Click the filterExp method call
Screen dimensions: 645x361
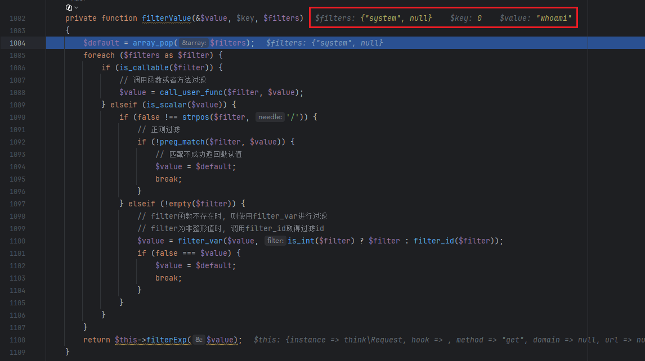tap(166, 340)
